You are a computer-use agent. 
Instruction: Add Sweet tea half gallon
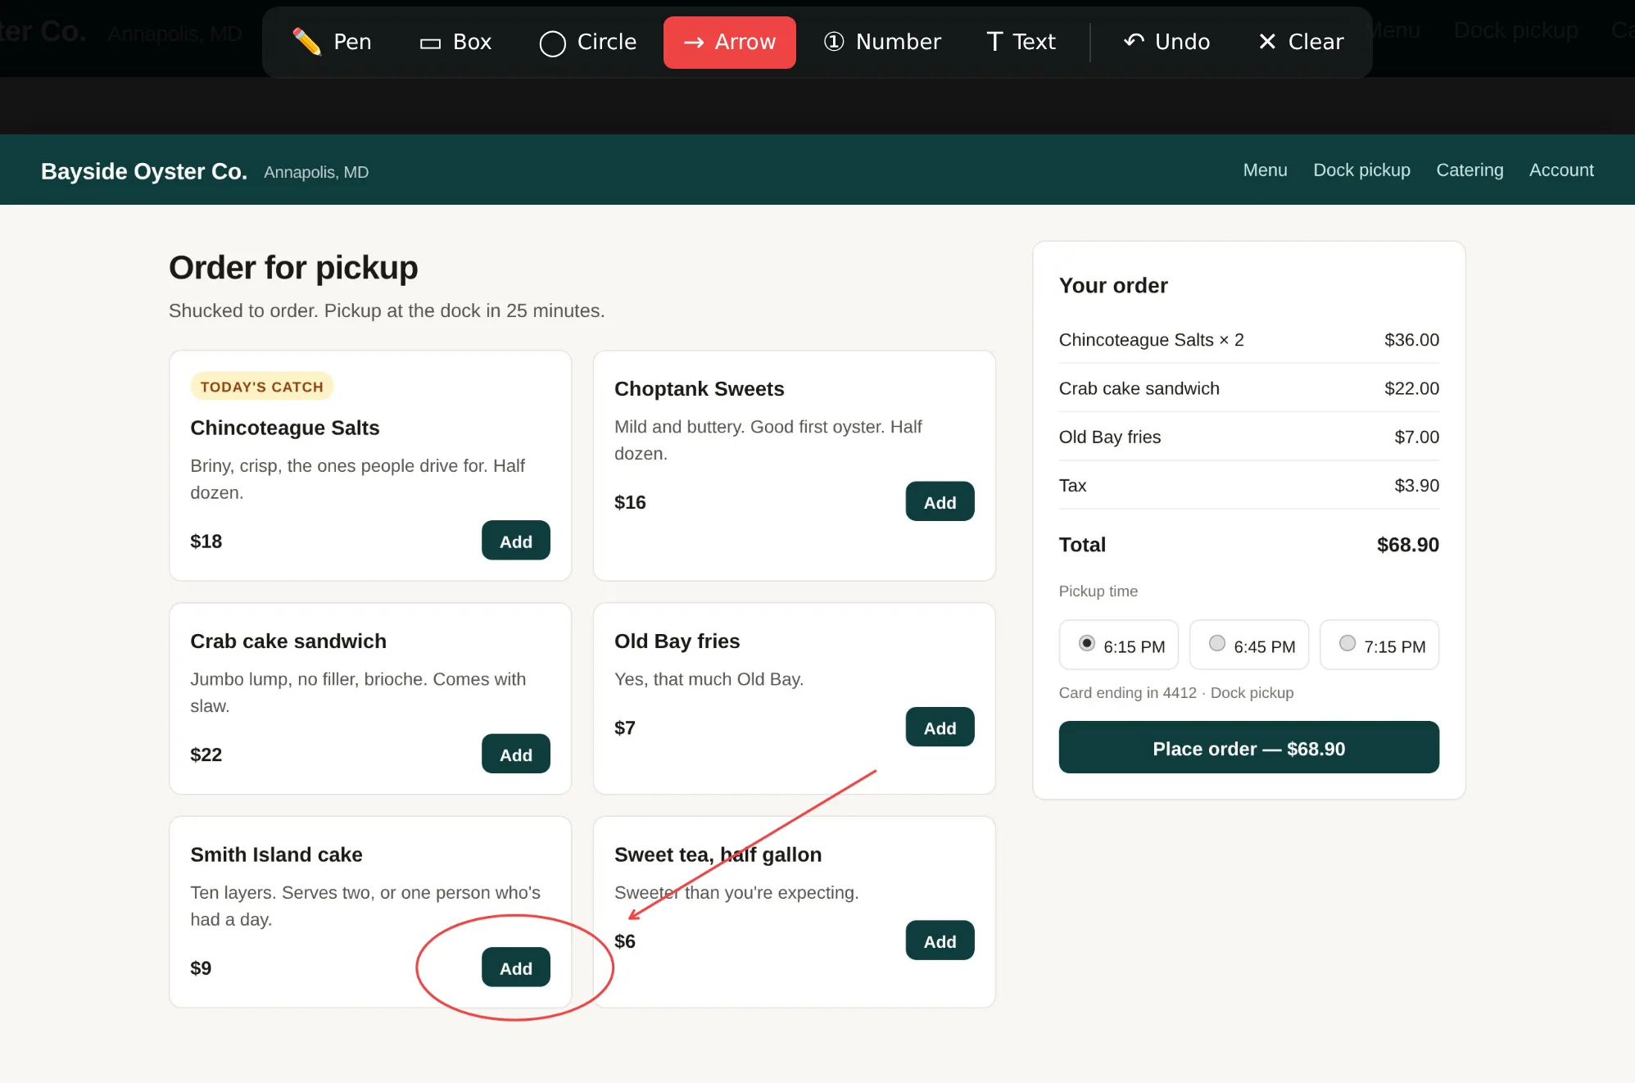[x=940, y=940]
